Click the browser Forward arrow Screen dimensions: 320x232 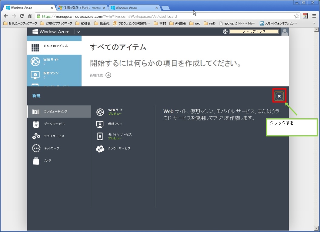coord(14,16)
